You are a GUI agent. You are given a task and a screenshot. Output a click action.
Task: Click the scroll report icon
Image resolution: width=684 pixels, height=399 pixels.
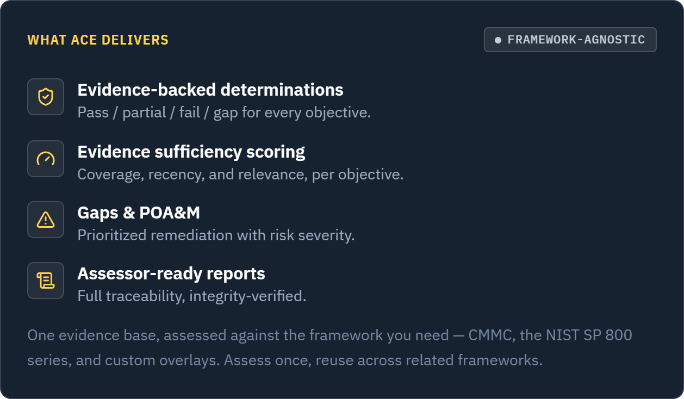click(x=46, y=280)
